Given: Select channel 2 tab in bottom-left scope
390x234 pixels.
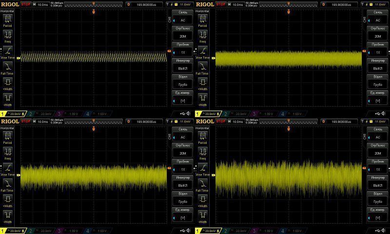Looking at the screenshot, I should (x=41, y=231).
